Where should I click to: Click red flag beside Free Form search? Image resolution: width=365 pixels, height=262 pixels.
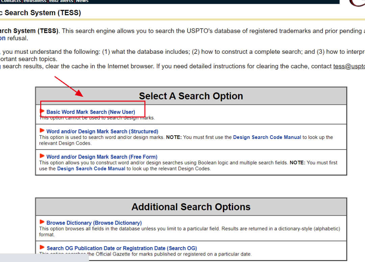point(42,156)
